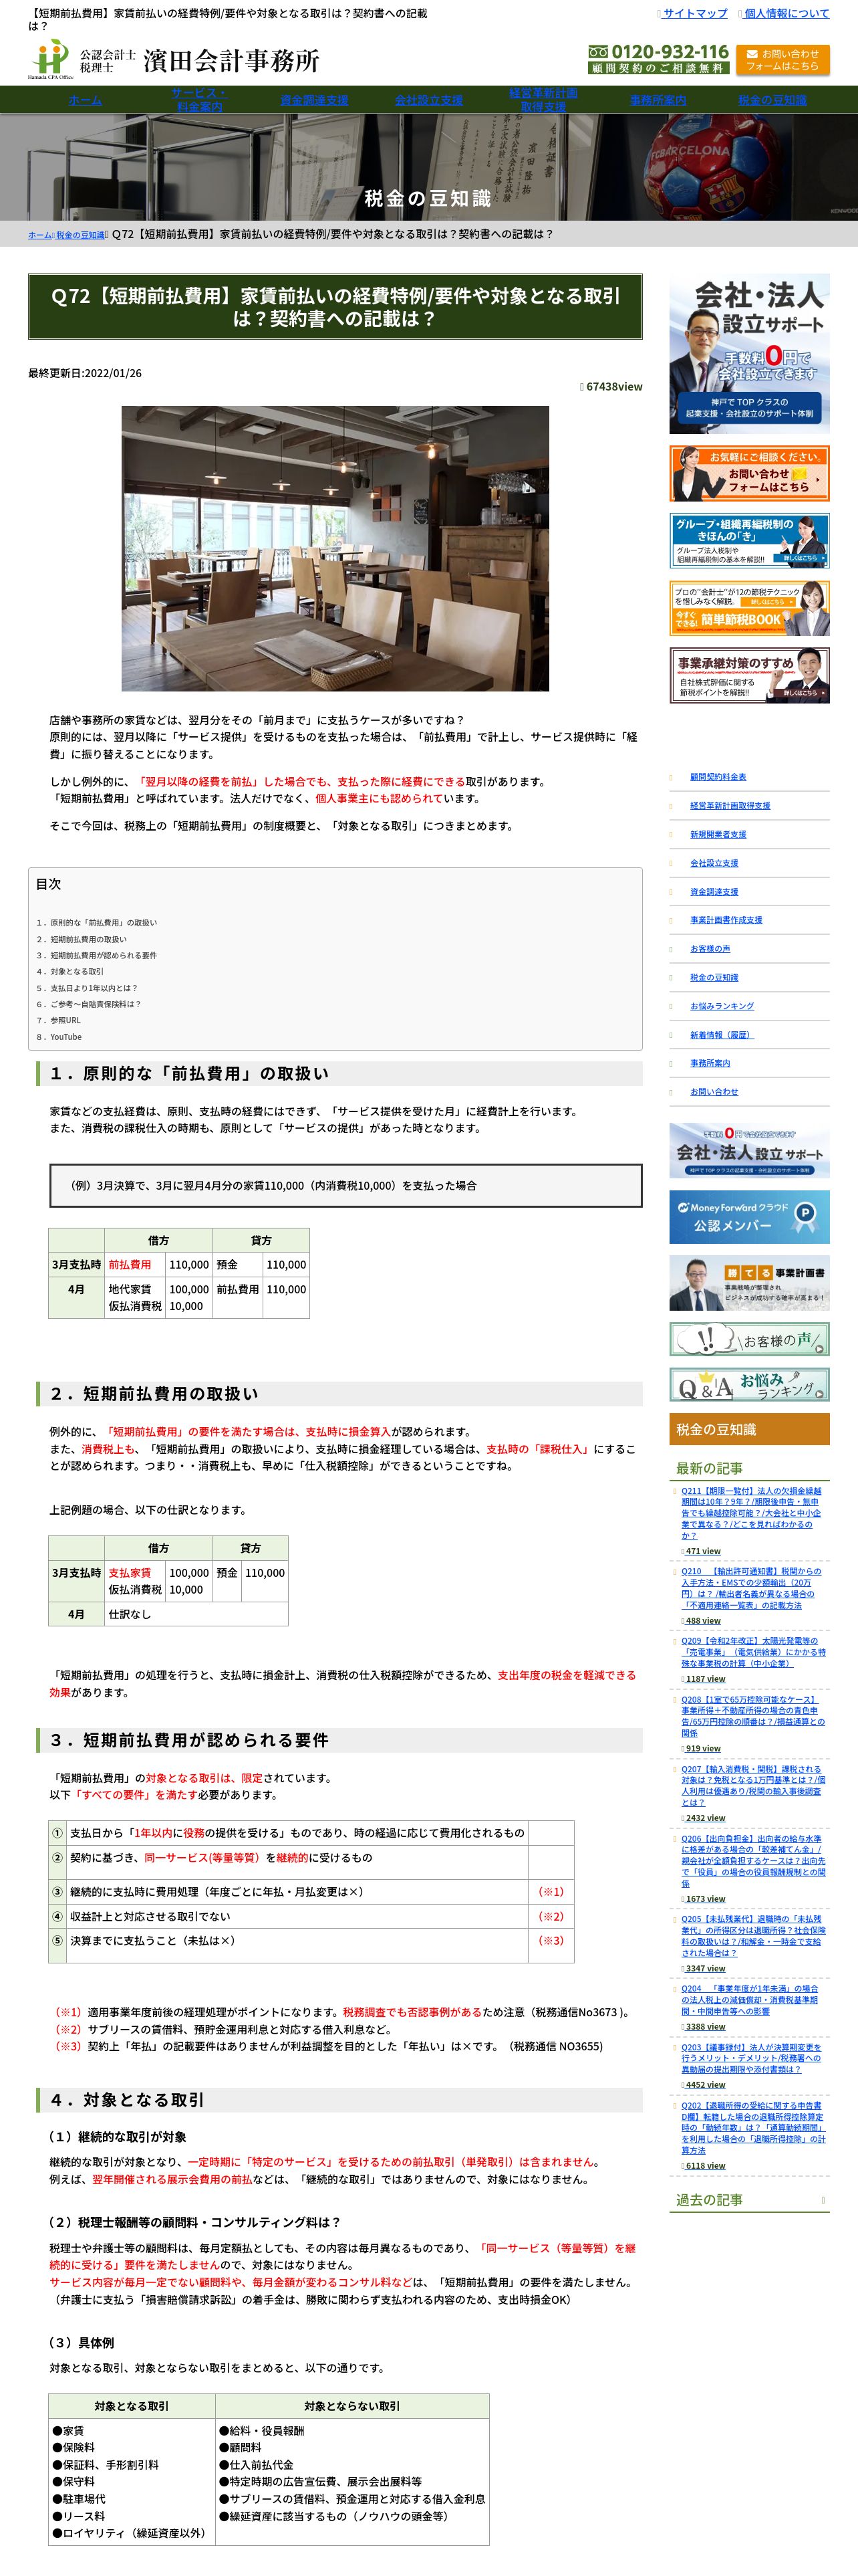Image resolution: width=858 pixels, height=2576 pixels.
Task: Click the お客様の声 green banner
Action: pyautogui.click(x=749, y=1339)
